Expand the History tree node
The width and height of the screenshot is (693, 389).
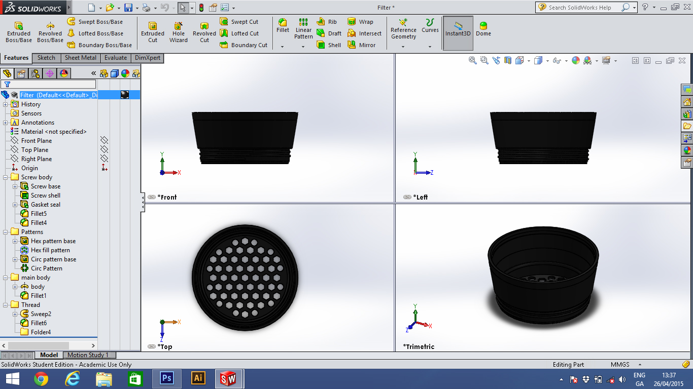[x=6, y=104]
